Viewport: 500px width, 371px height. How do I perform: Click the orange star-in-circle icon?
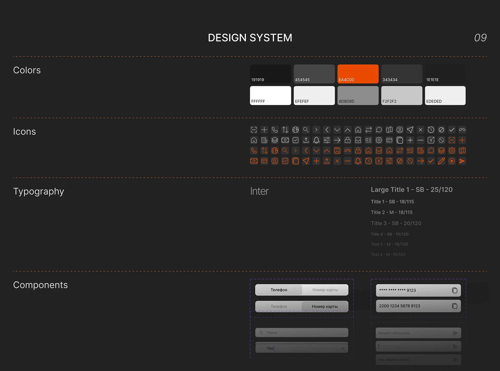pyautogui.click(x=452, y=161)
